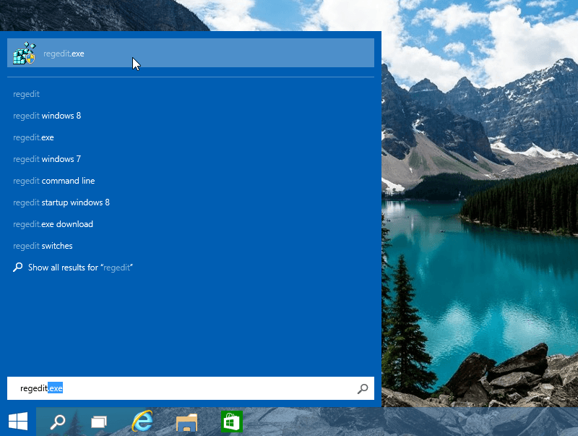Image resolution: width=578 pixels, height=436 pixels.
Task: Show all results for "regedit"
Action: point(80,268)
